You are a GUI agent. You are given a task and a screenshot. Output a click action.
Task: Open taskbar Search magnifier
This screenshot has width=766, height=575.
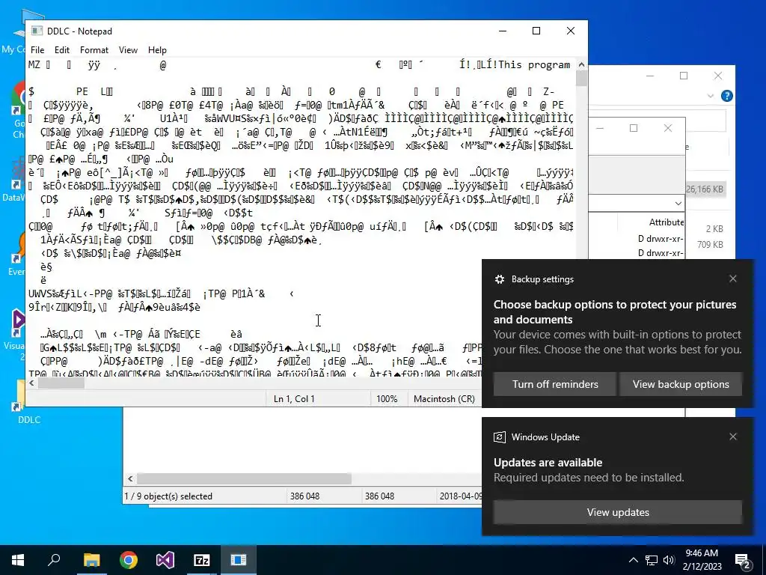[54, 560]
